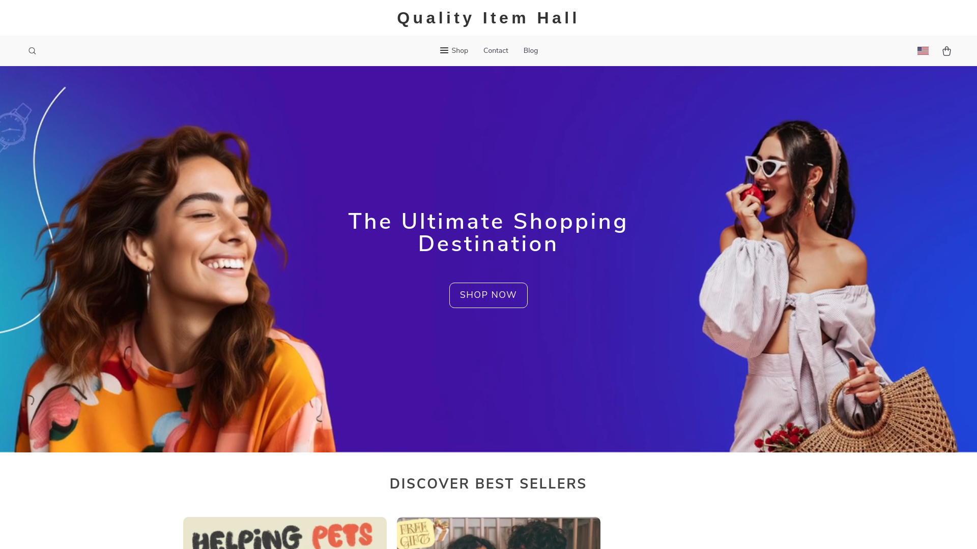977x549 pixels.
Task: Open the shopping bag cart icon
Action: [946, 51]
